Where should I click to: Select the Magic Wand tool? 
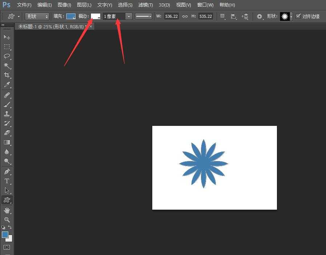pos(7,66)
